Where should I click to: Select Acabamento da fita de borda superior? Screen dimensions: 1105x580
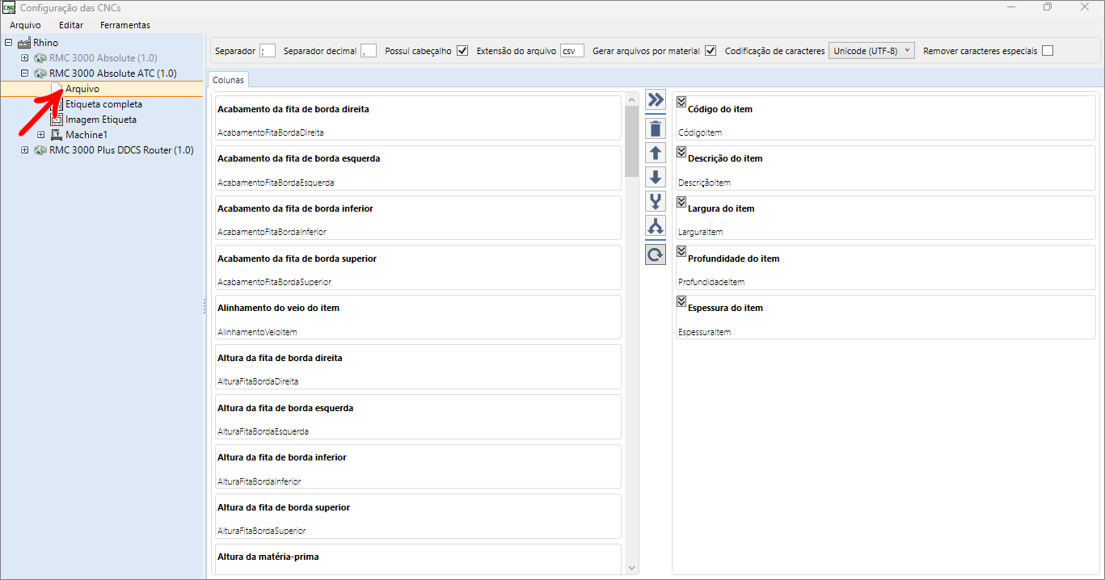pos(417,268)
